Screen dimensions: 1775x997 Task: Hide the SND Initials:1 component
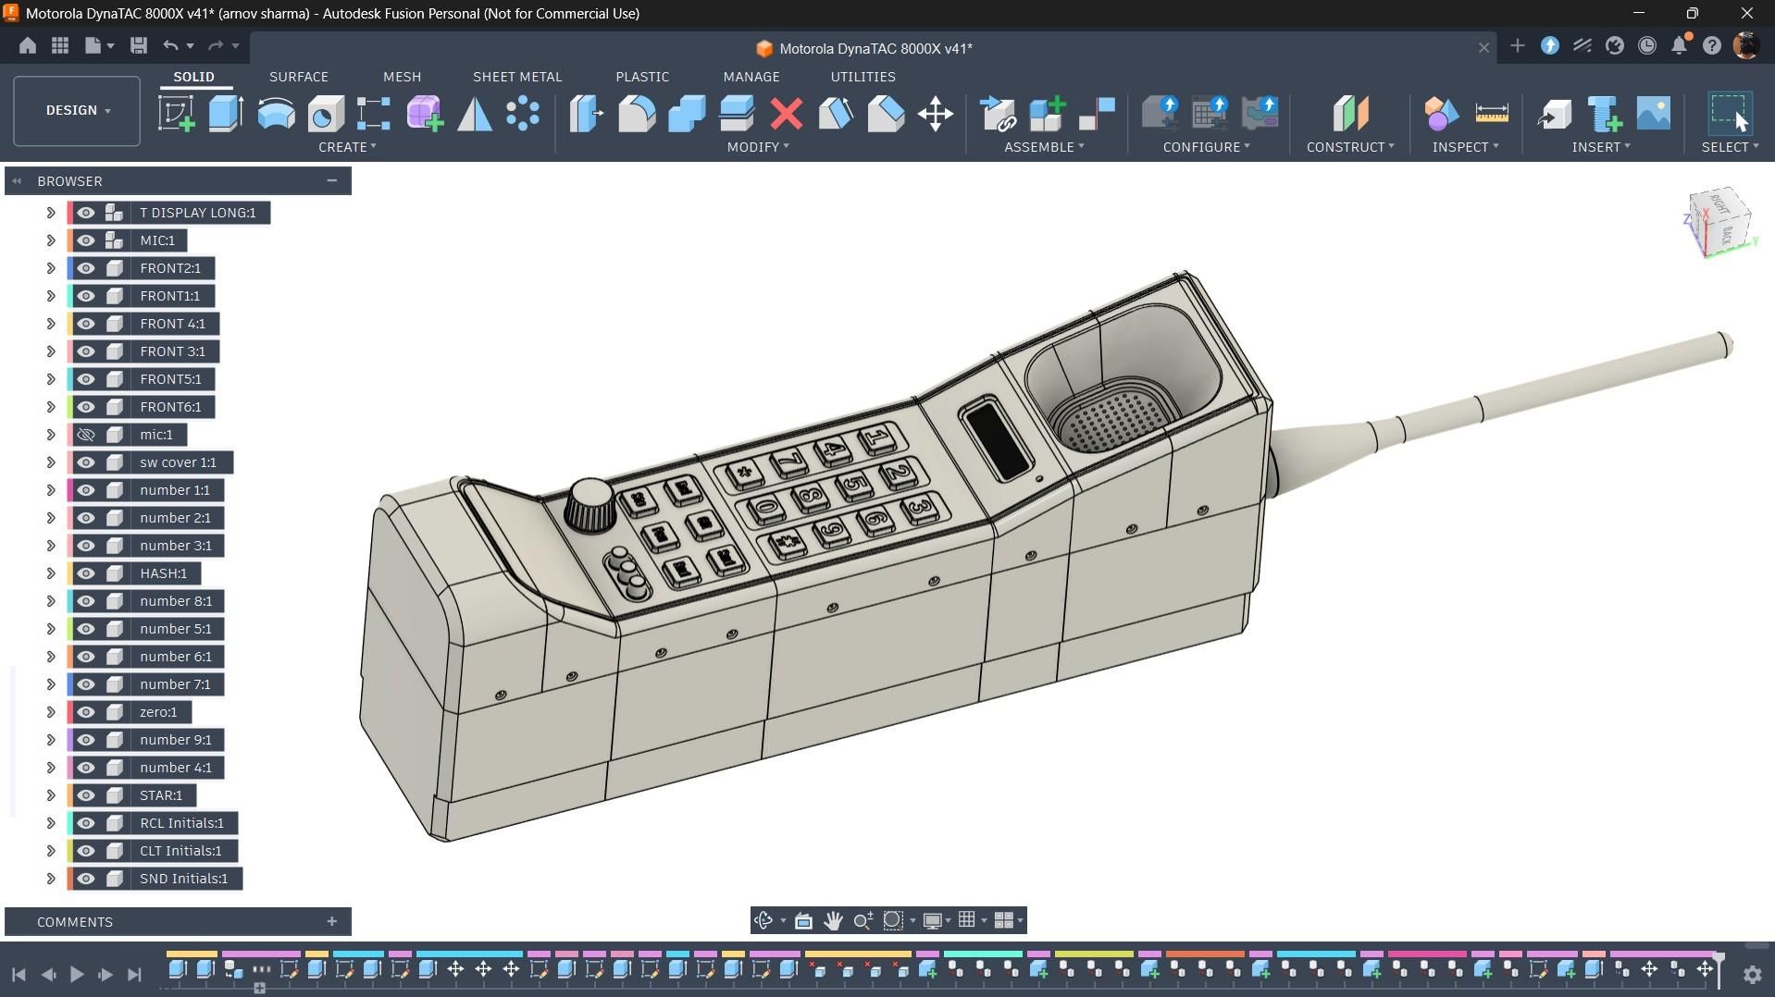tap(86, 879)
